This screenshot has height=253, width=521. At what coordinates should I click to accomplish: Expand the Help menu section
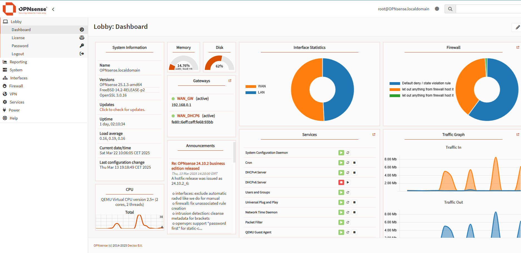tap(44, 118)
